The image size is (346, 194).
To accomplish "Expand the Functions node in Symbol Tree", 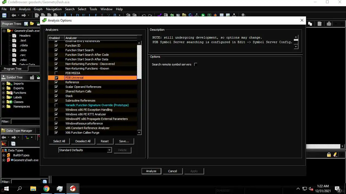I will click(4, 93).
